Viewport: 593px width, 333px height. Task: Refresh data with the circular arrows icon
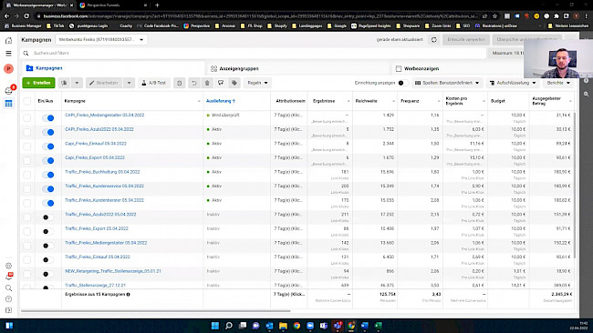coord(433,40)
